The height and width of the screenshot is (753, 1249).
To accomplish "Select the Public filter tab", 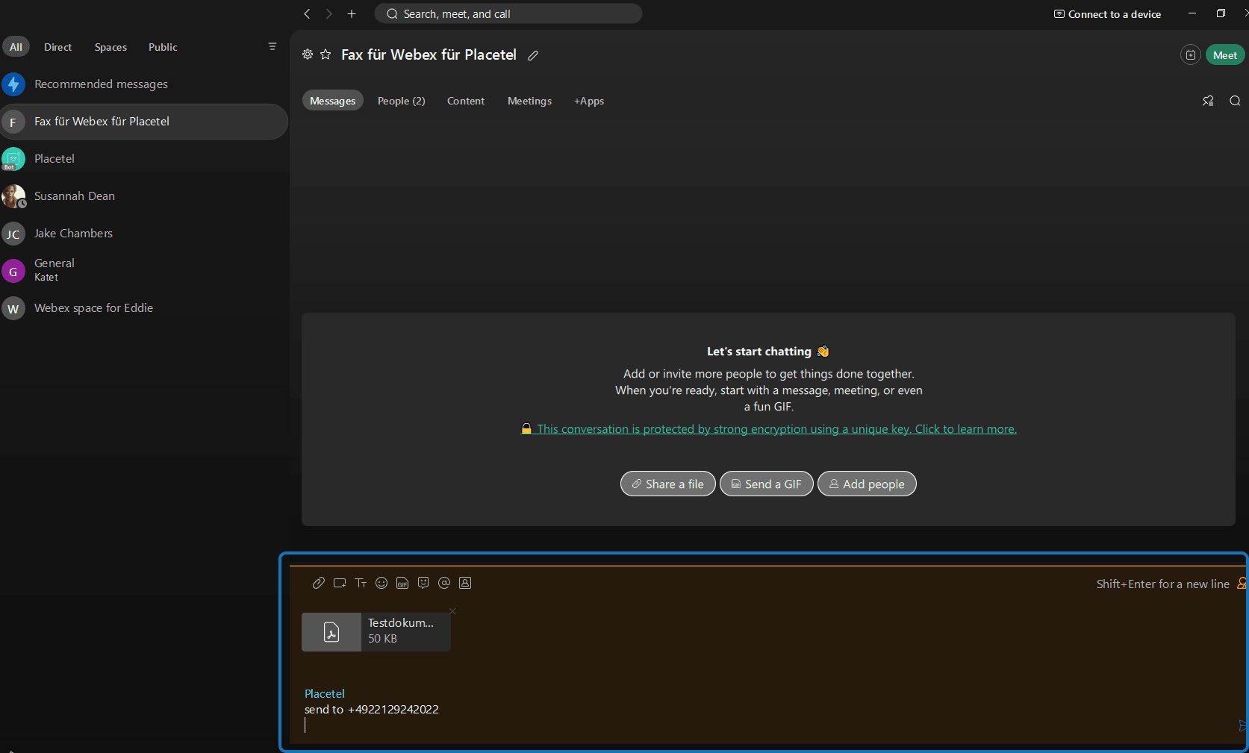I will (163, 47).
